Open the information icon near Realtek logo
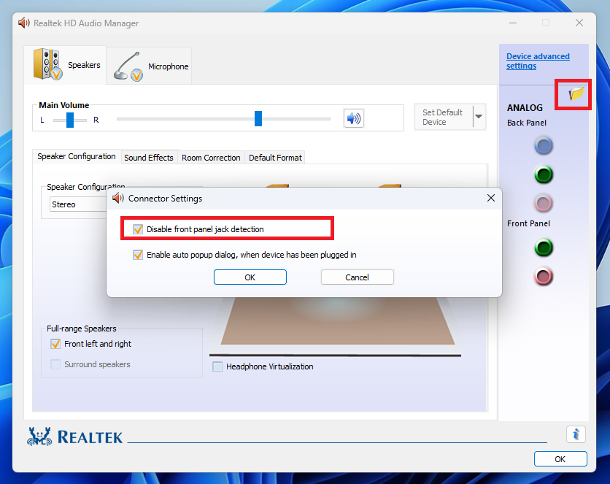Viewport: 610px width, 484px height. click(576, 434)
